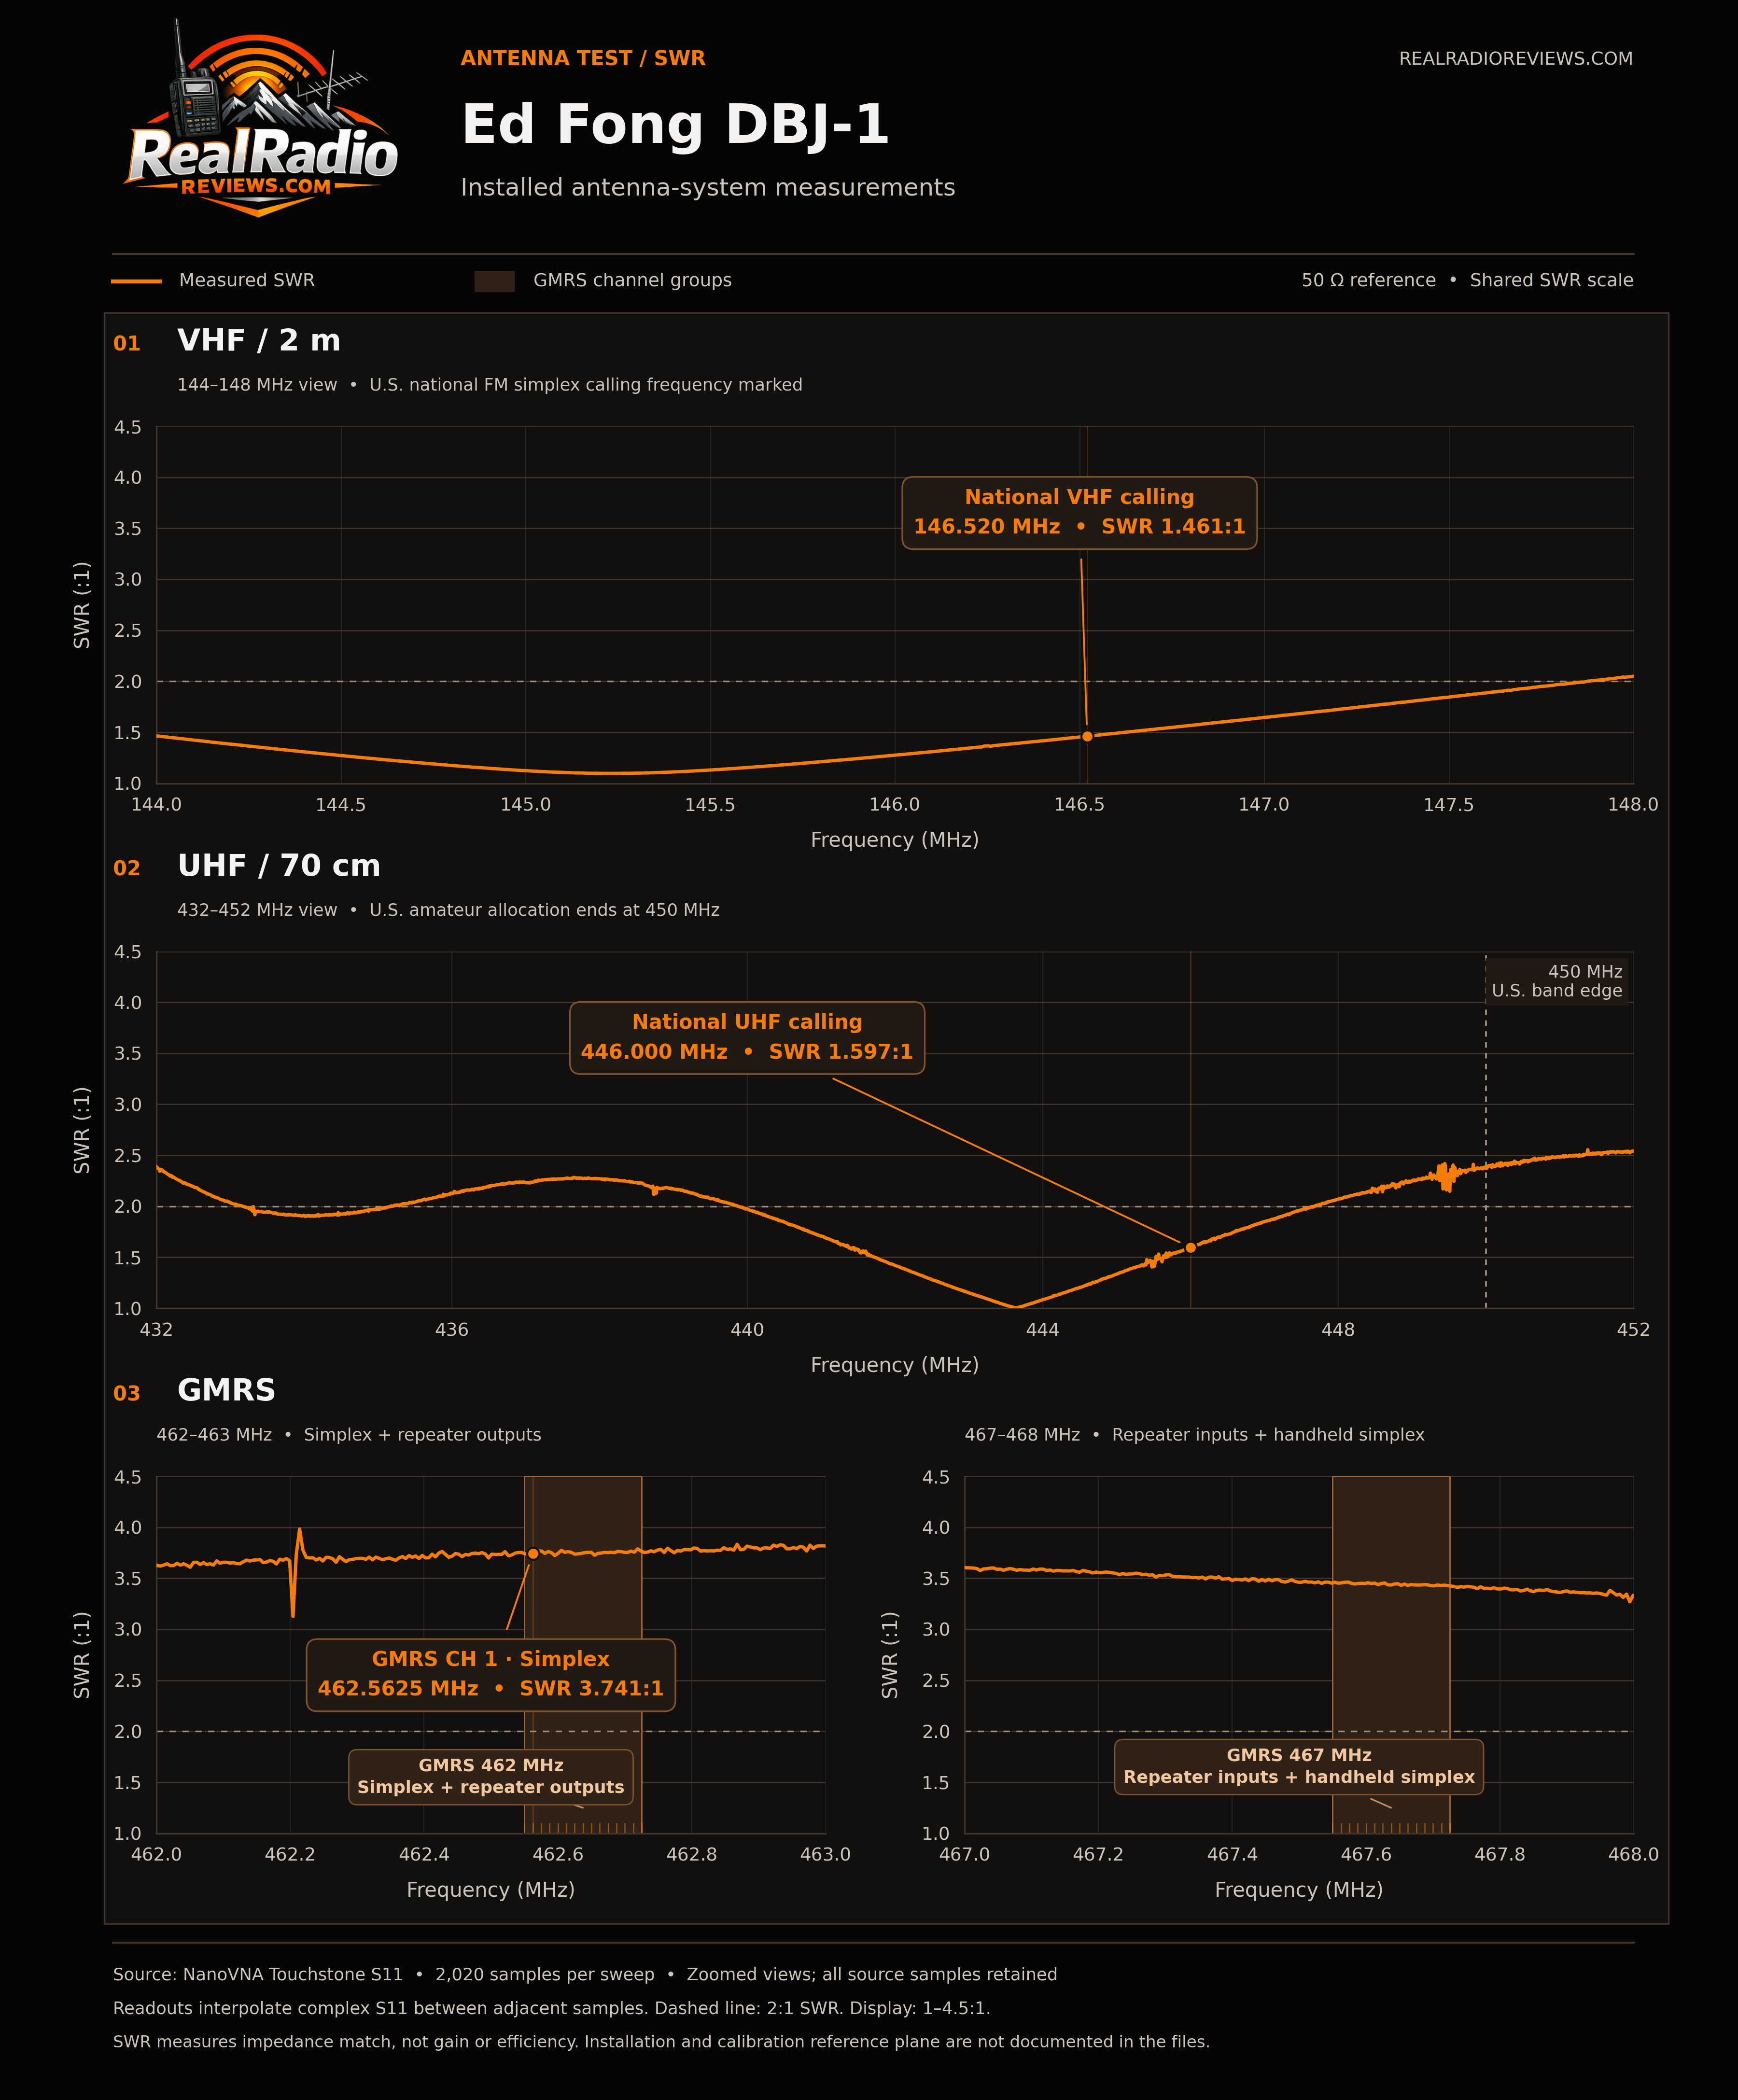Viewport: 1738px width, 2100px height.
Task: Click the 146.520 MHz marker dot on VHF curve
Action: point(1087,736)
